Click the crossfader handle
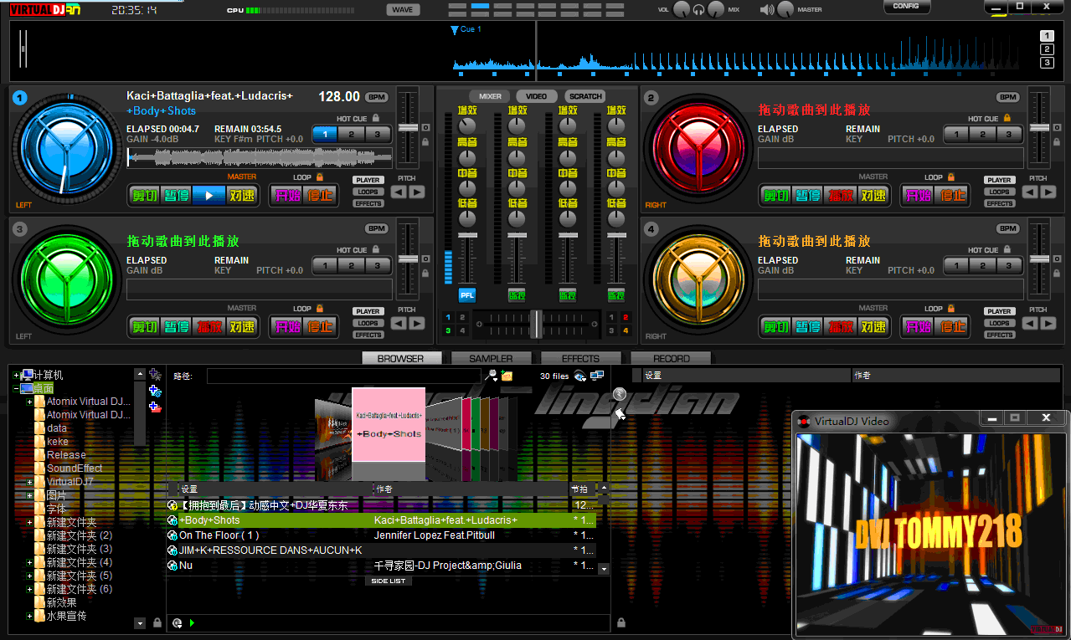Image resolution: width=1071 pixels, height=640 pixels. (536, 323)
